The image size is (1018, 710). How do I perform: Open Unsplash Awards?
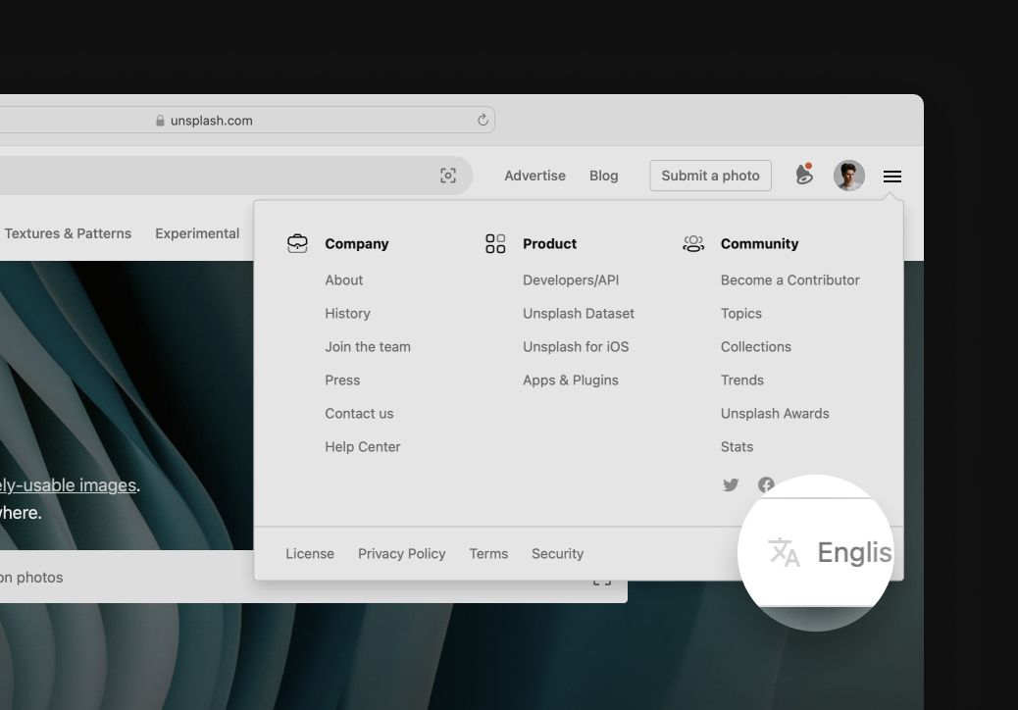pos(775,414)
